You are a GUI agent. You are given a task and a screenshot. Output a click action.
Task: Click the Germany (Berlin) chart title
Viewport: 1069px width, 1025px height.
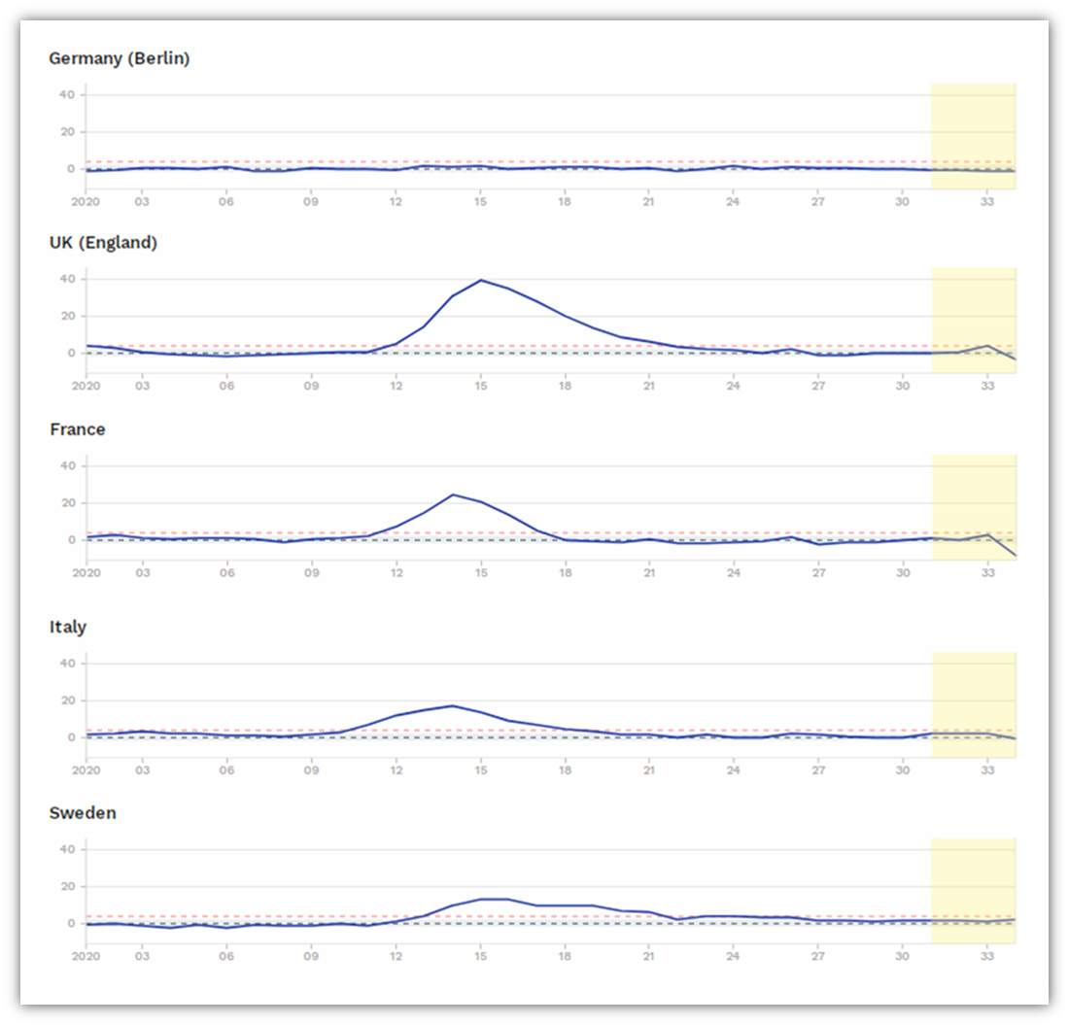120,58
